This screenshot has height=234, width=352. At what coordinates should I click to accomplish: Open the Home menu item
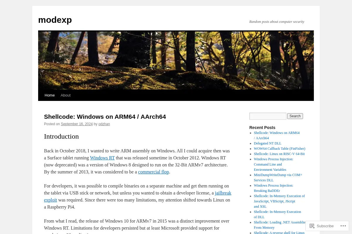[50, 95]
